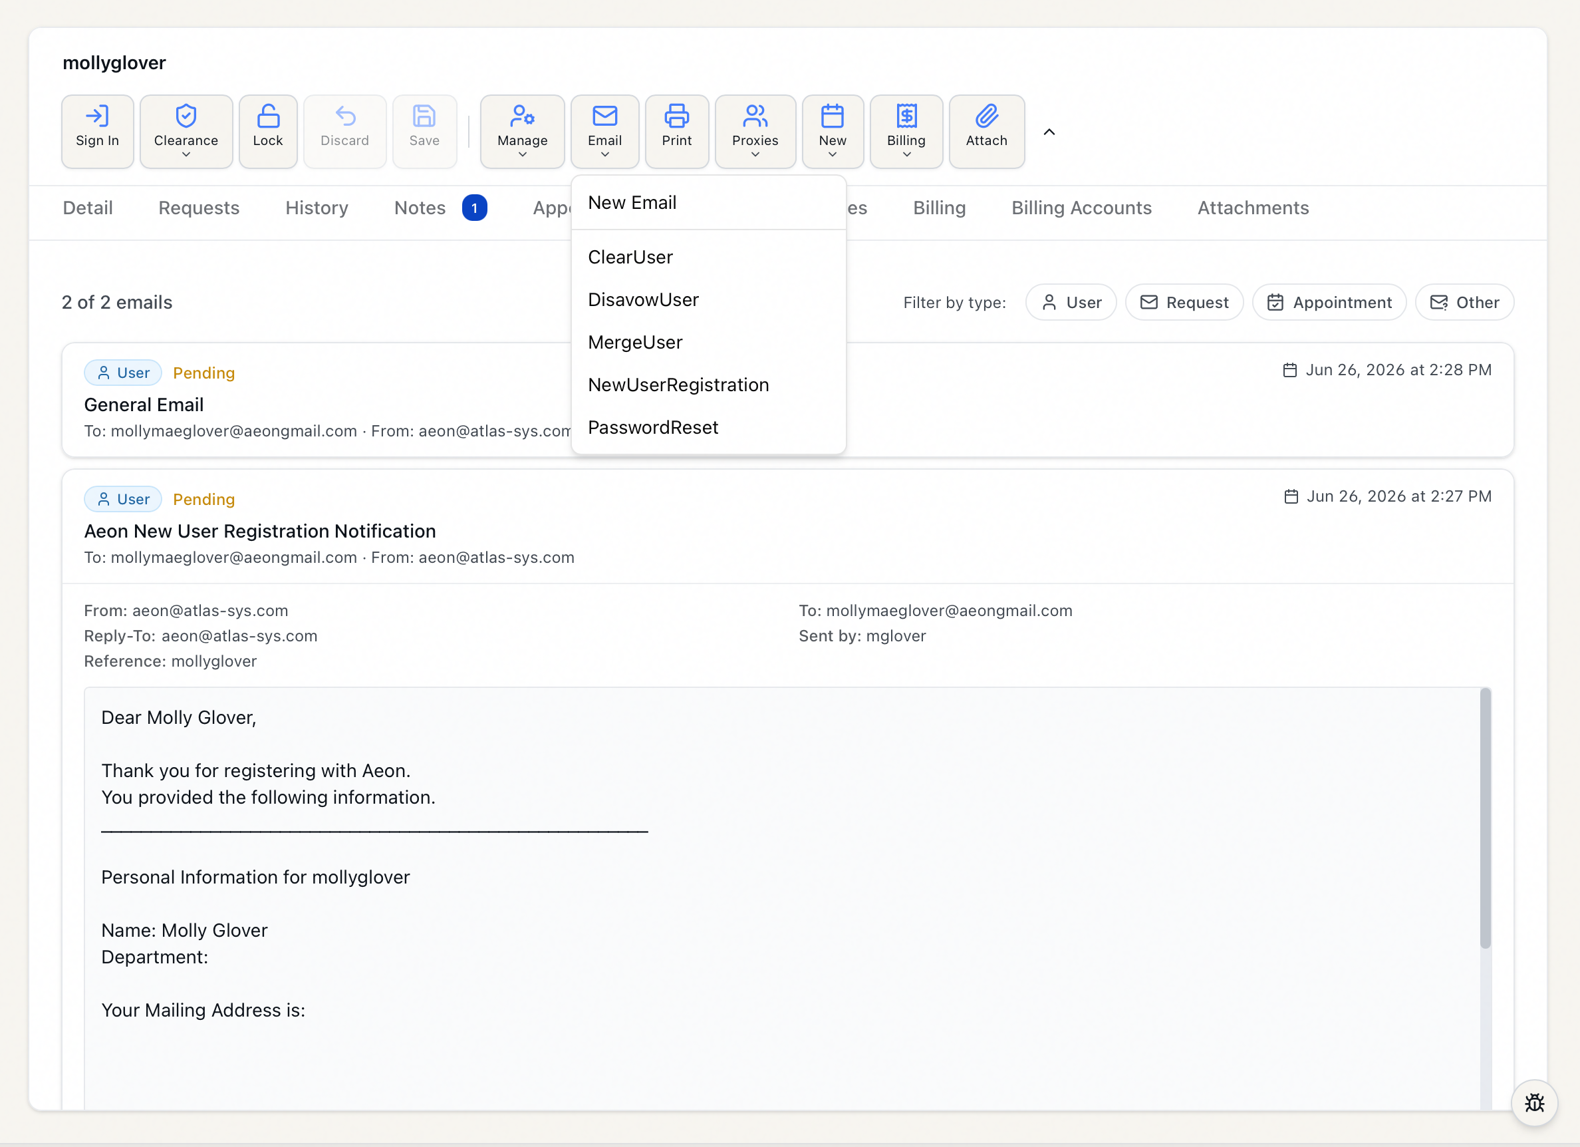
Task: Click the Sent by: mglover text
Action: (862, 635)
